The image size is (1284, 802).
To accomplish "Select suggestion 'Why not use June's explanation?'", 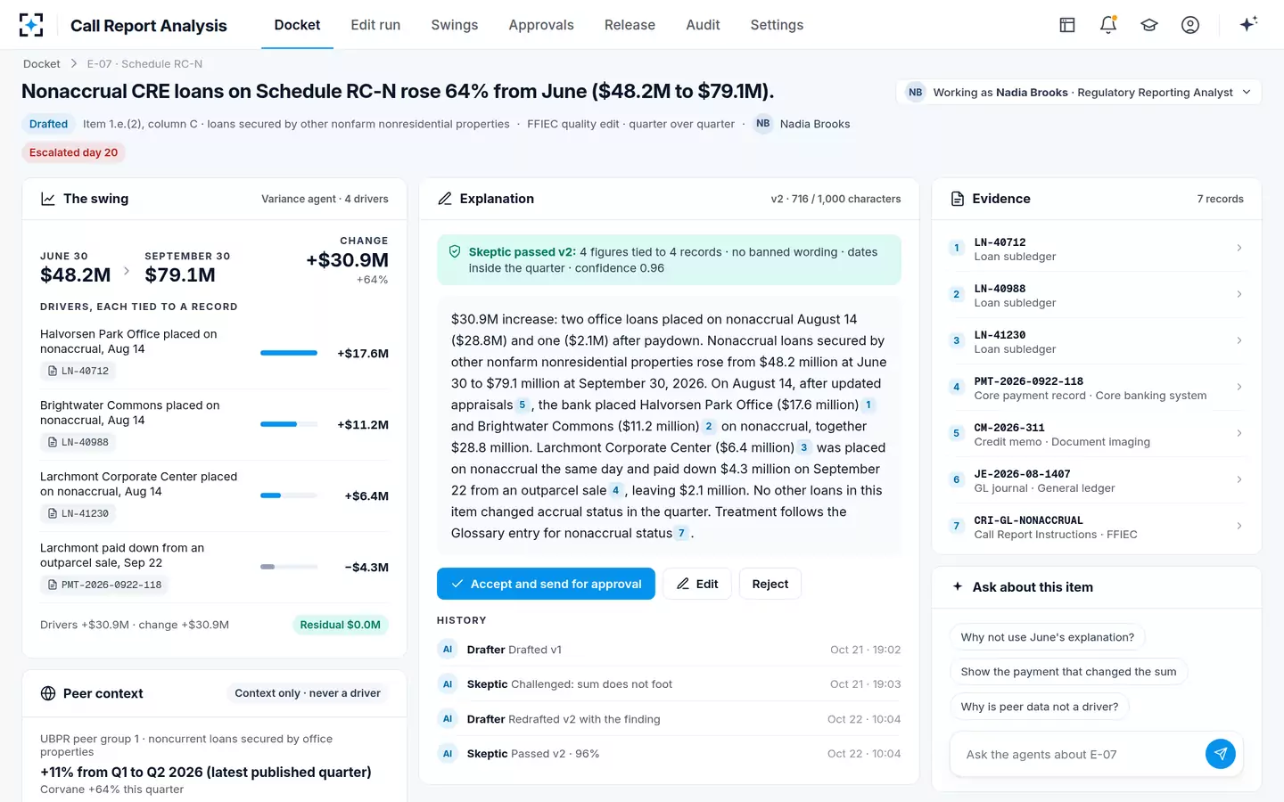I will click(x=1048, y=637).
